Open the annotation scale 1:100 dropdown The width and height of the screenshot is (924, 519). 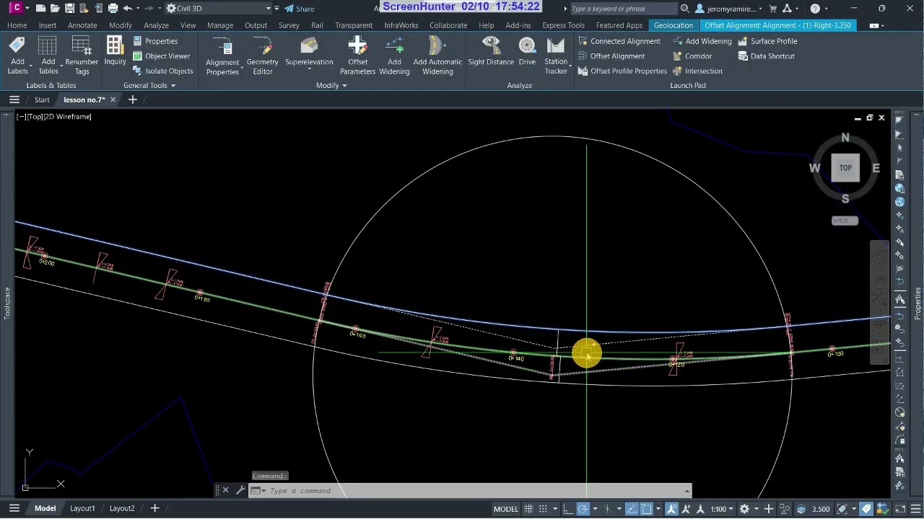pos(721,509)
